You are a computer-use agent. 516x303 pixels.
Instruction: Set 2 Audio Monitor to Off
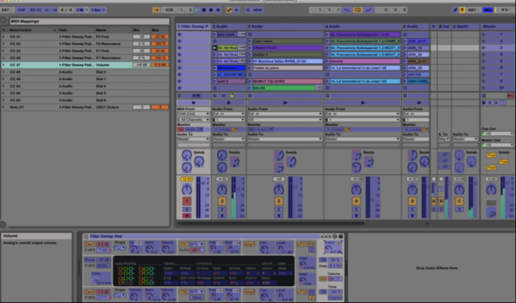coord(235,129)
